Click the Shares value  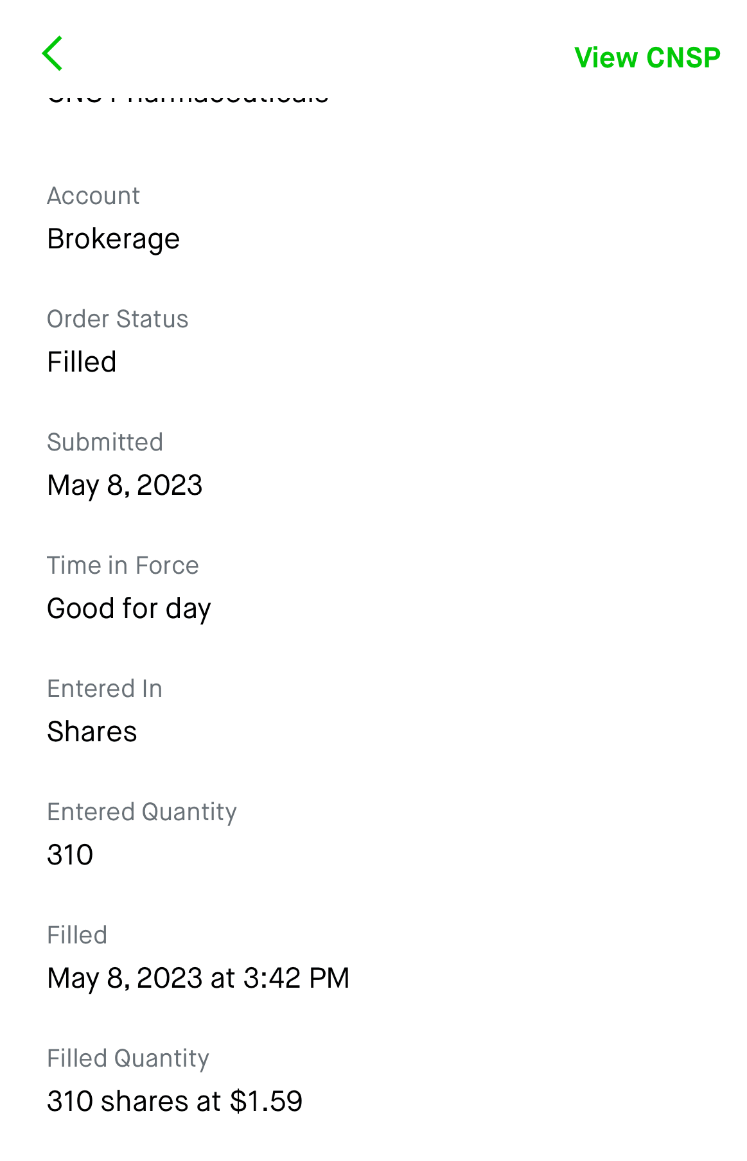(x=92, y=732)
